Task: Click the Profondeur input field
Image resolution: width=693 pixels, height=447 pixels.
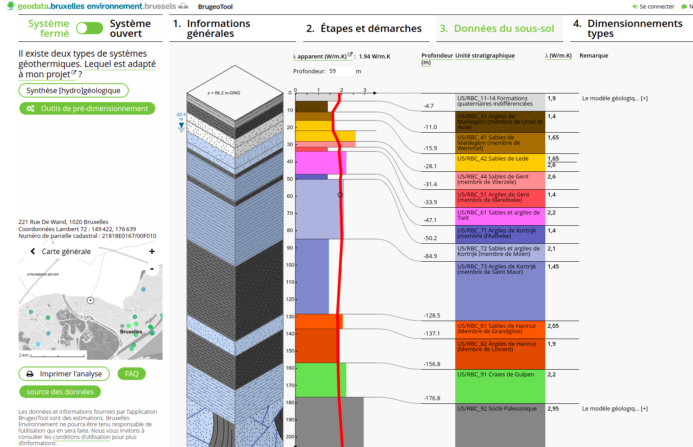Action: [x=341, y=71]
